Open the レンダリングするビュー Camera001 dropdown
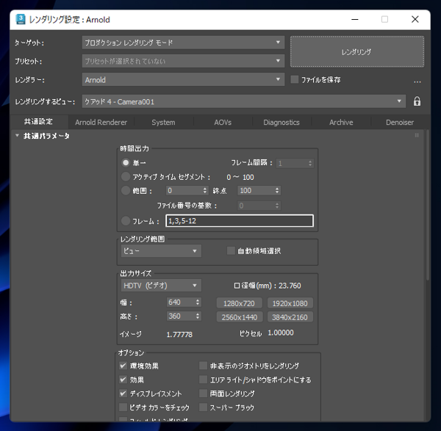This screenshot has height=431, width=441. (x=244, y=101)
